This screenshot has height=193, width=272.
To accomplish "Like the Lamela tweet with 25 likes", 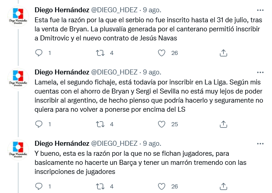I will (x=161, y=124).
